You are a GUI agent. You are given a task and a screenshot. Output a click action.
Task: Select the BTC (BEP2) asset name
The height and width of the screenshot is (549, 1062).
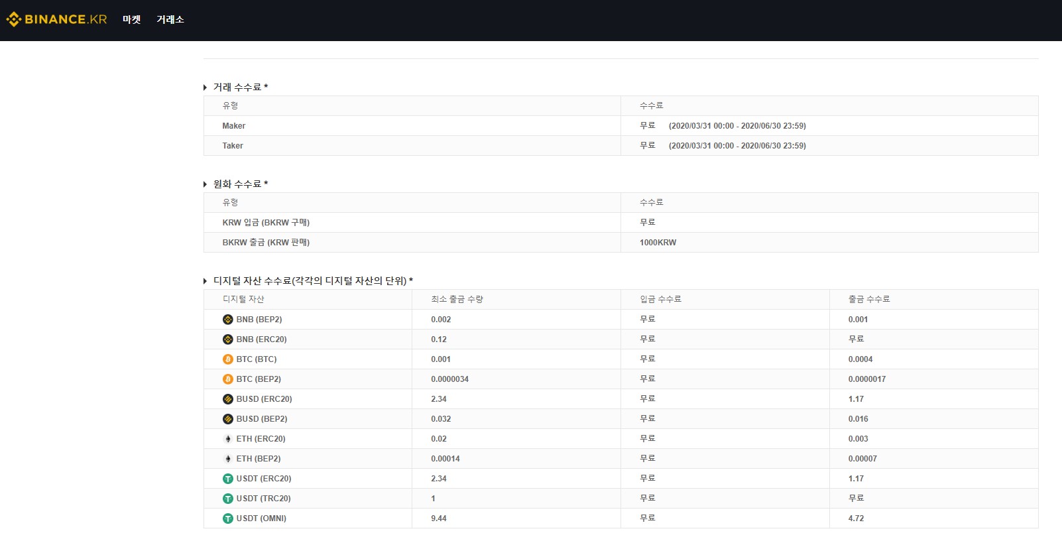[259, 379]
